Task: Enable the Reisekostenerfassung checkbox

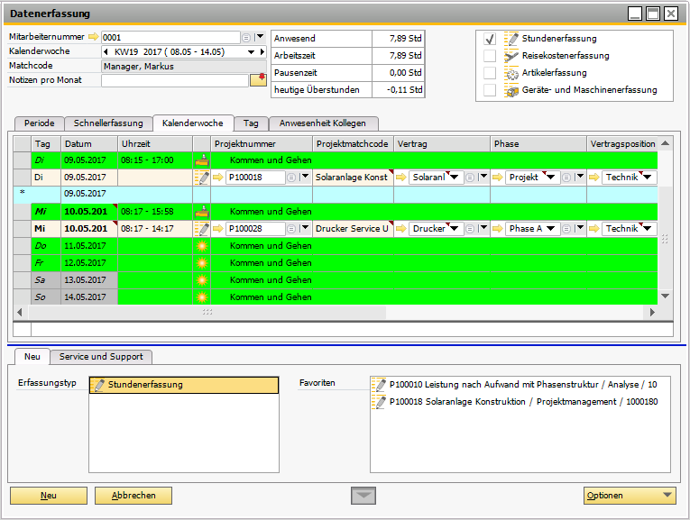Action: pyautogui.click(x=490, y=56)
